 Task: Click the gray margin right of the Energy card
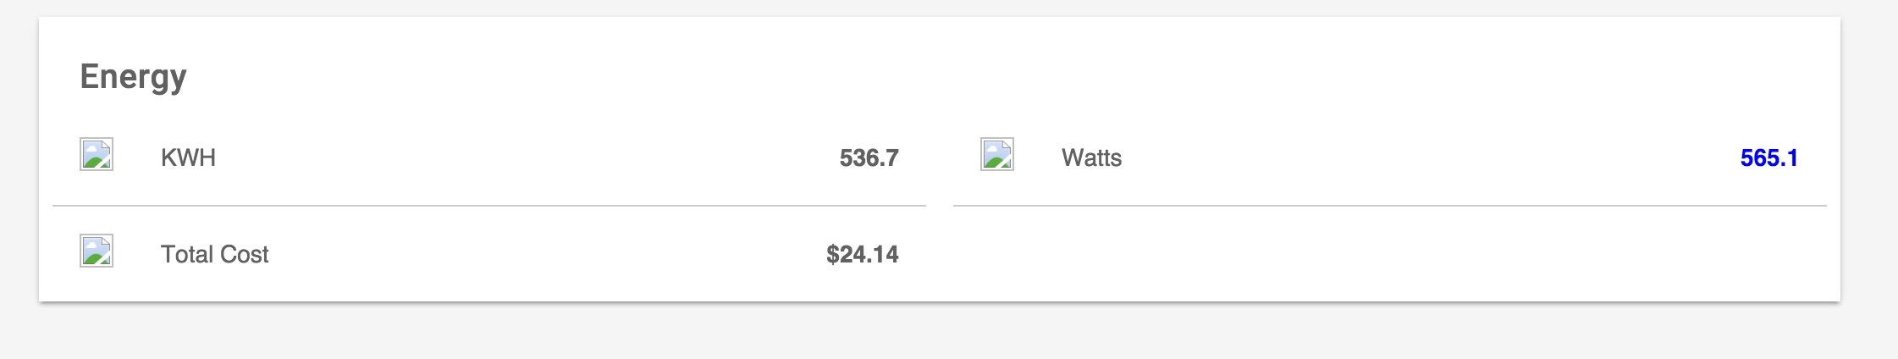coord(1869,161)
